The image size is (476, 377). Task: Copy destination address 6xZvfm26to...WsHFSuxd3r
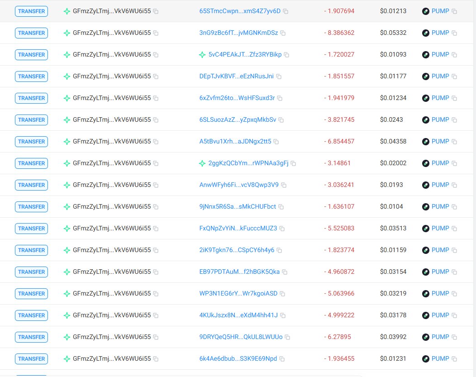tap(280, 98)
